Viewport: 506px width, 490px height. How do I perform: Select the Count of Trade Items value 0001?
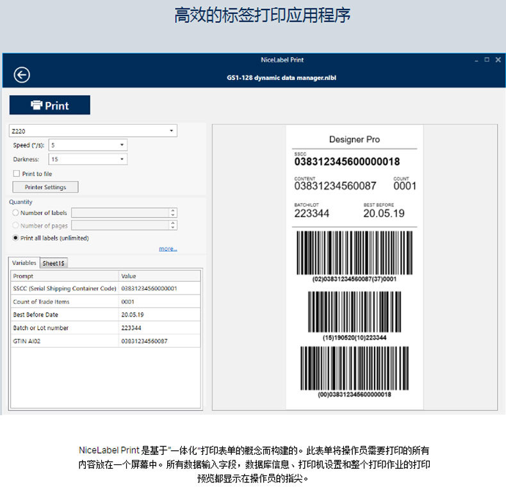point(128,302)
